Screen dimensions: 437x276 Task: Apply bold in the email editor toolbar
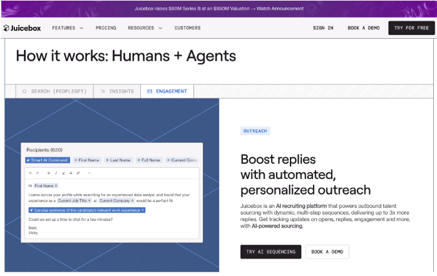pos(49,173)
